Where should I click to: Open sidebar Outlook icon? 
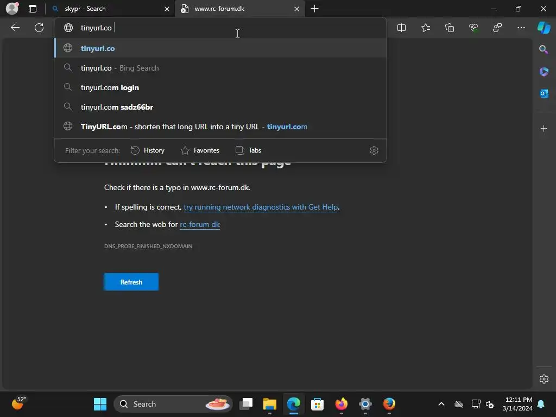[x=544, y=93]
